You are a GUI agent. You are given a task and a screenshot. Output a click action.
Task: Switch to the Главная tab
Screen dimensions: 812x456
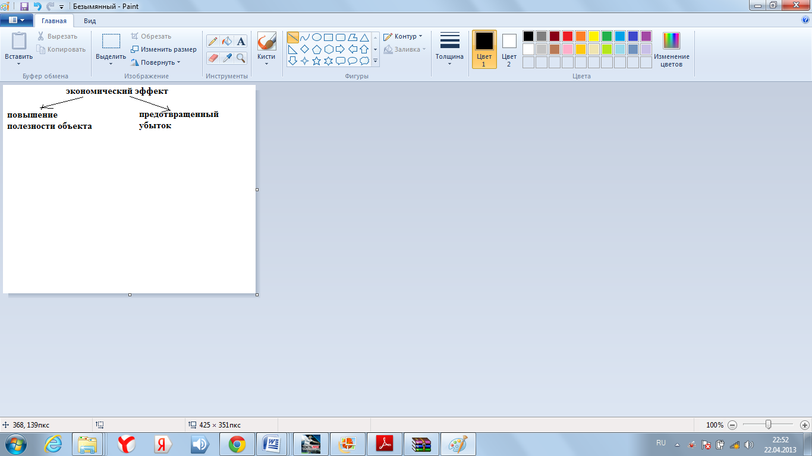click(x=54, y=20)
